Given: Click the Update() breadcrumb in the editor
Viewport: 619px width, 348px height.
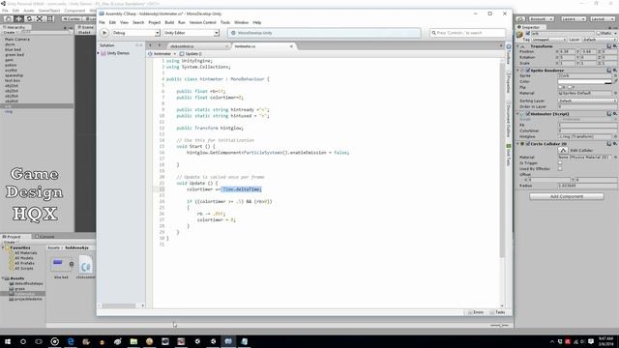Looking at the screenshot, I should point(191,54).
